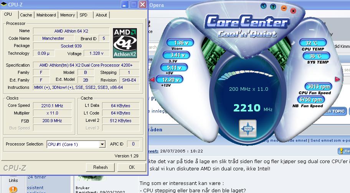Switch to the Cache tab in CPU-Z

[26, 15]
